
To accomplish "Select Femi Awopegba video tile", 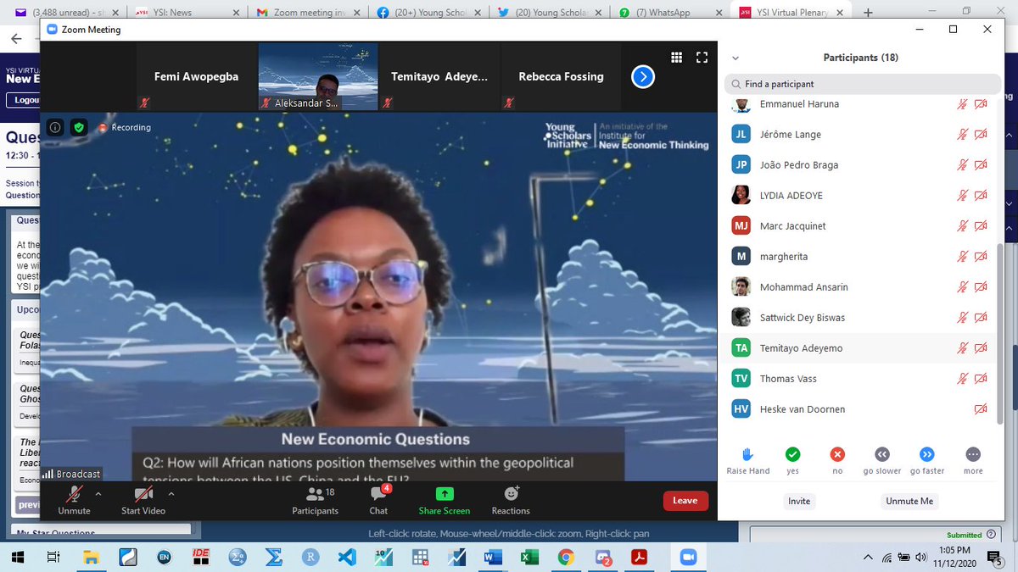I will coord(196,77).
